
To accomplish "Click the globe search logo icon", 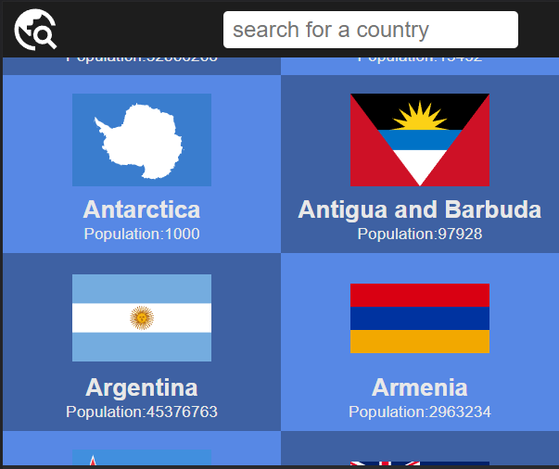I will [35, 30].
